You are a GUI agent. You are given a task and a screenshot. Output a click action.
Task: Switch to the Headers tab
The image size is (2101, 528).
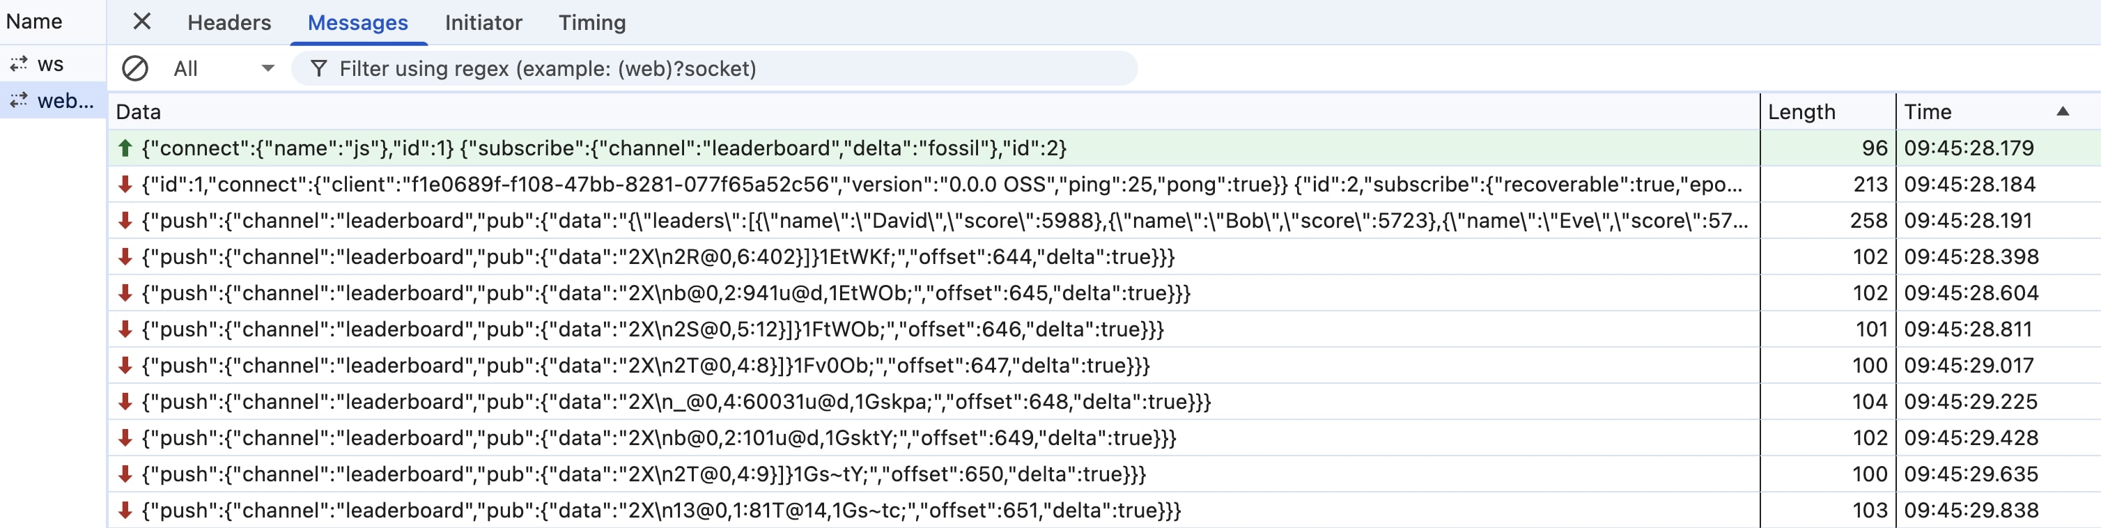229,23
